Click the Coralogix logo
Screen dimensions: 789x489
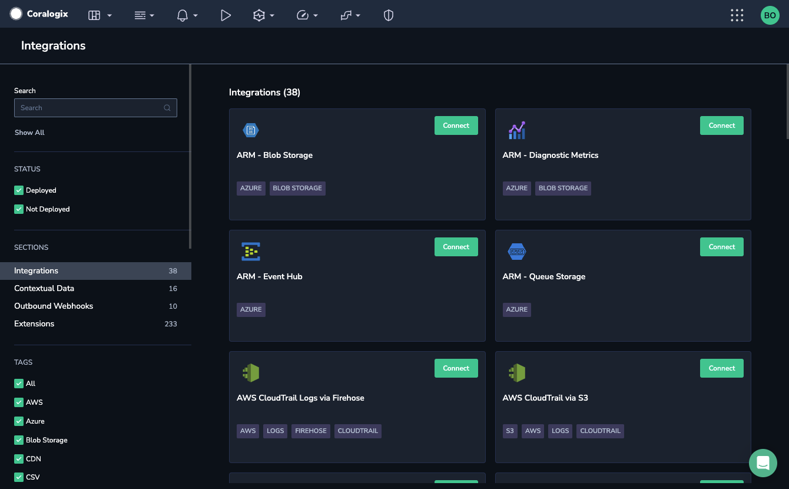[x=39, y=14]
